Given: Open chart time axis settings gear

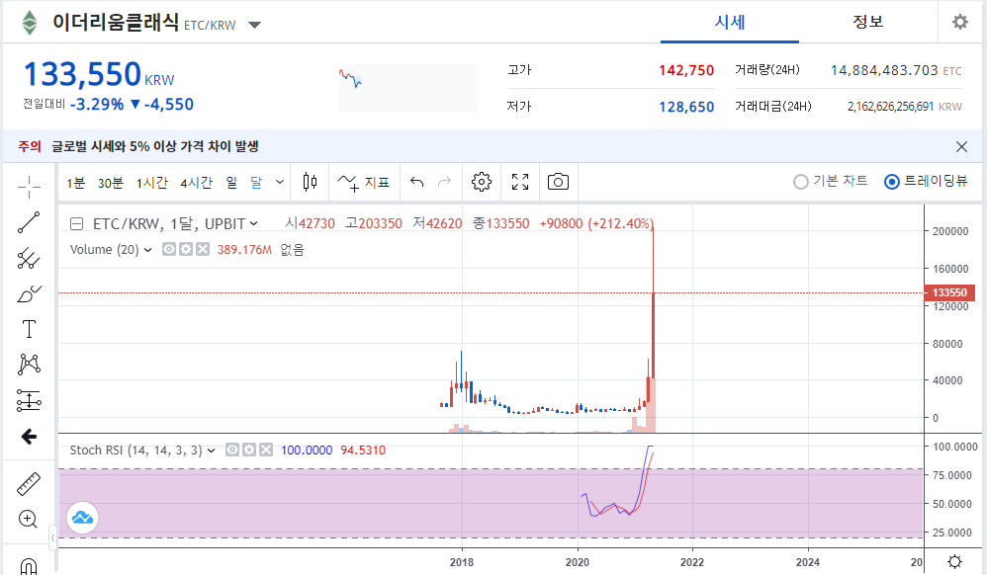Looking at the screenshot, I should pos(954,562).
